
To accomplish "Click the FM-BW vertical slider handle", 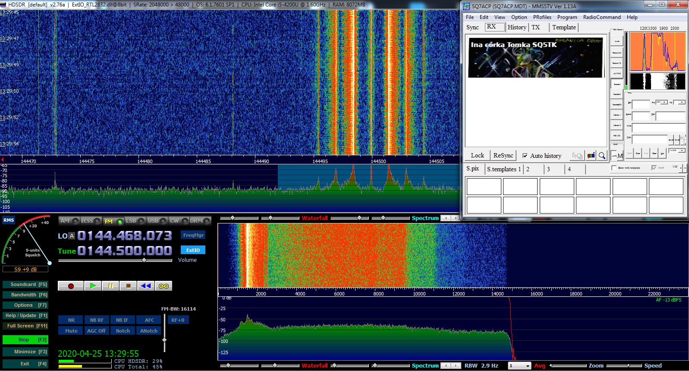I will point(164,340).
